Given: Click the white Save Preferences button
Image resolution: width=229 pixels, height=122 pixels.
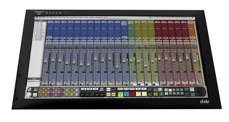Looking at the screenshot, I should (35, 95).
